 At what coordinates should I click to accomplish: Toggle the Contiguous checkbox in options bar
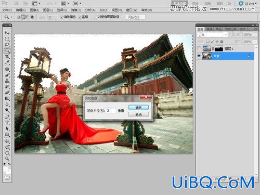pyautogui.click(x=80, y=17)
